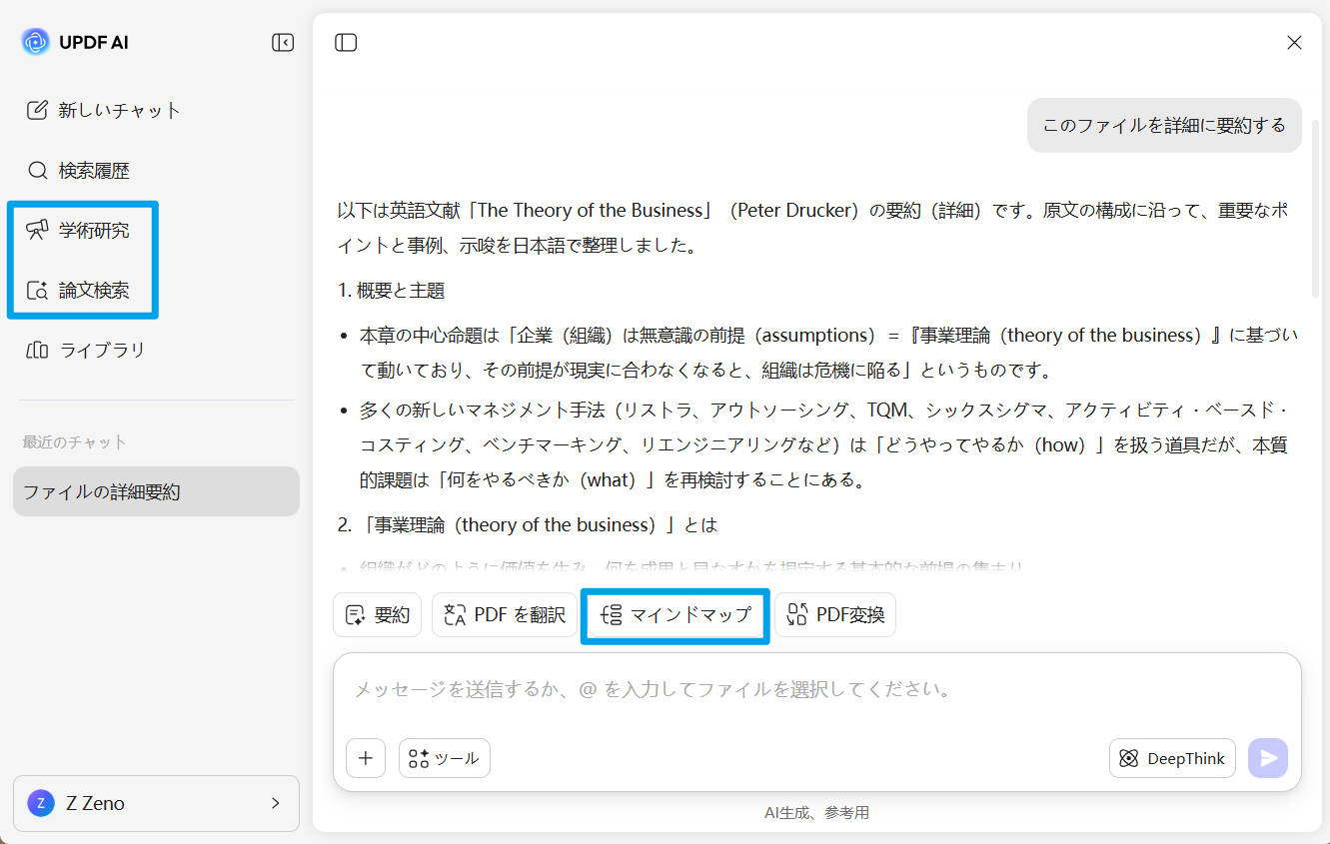Click the ツール sparkle grid icon
Viewport: 1330px width, 844px height.
[419, 758]
